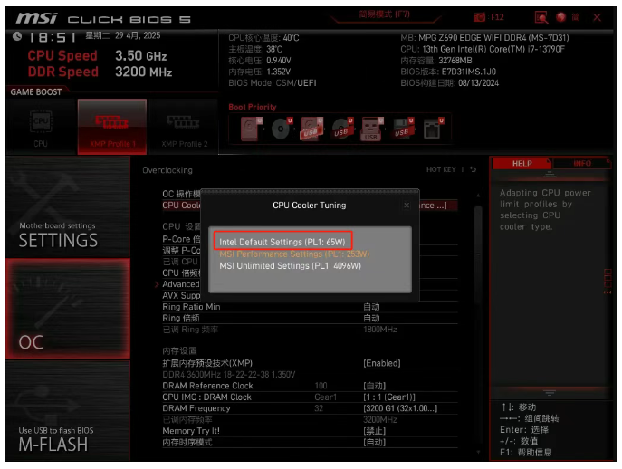The width and height of the screenshot is (622, 469).
Task: Activate XMP Profile 2
Action: tap(184, 127)
